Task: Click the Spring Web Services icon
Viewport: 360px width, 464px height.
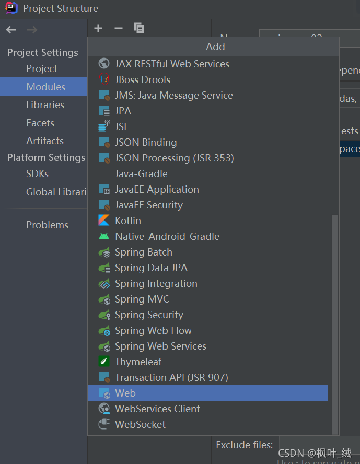Action: click(104, 346)
